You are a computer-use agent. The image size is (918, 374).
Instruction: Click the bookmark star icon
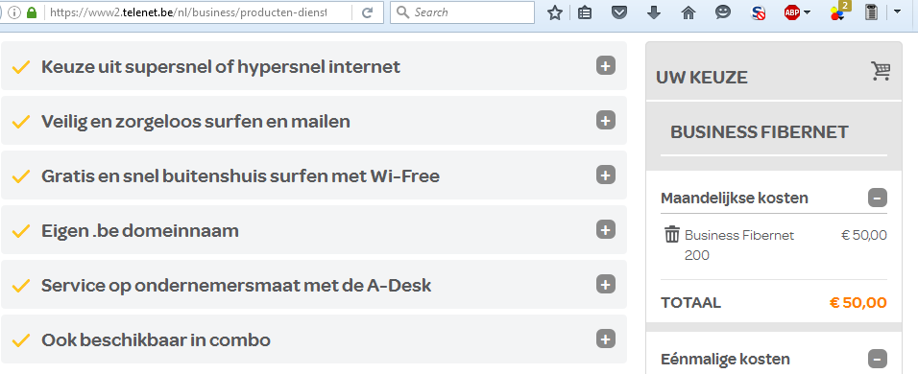pyautogui.click(x=554, y=12)
